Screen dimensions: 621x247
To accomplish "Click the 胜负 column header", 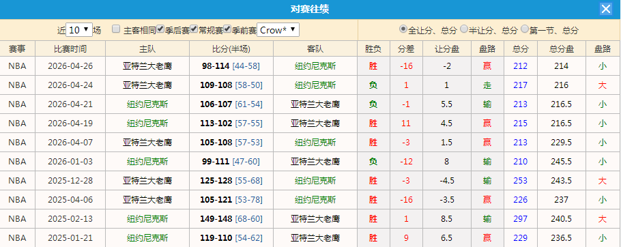I will tap(373, 48).
